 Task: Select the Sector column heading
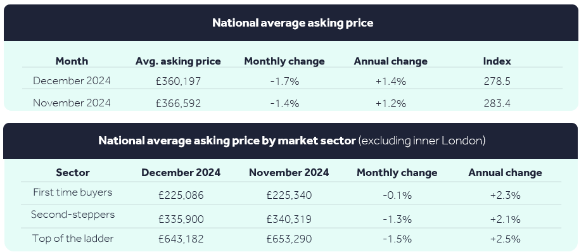[73, 172]
